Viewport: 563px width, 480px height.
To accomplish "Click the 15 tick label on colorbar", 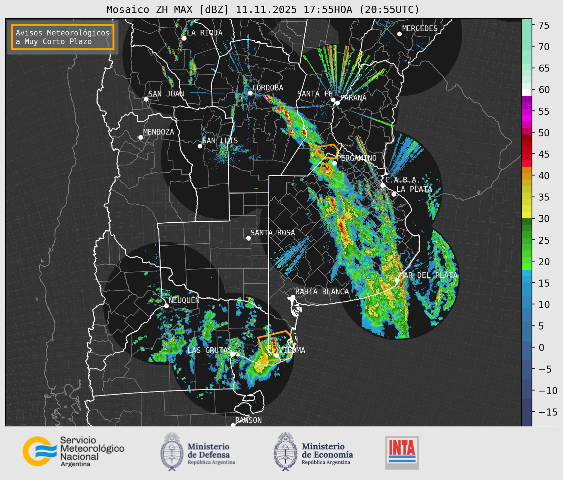I will (x=544, y=283).
